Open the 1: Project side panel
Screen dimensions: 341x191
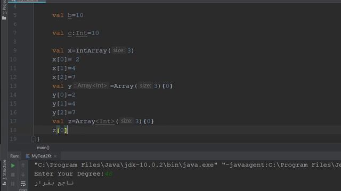point(4,10)
